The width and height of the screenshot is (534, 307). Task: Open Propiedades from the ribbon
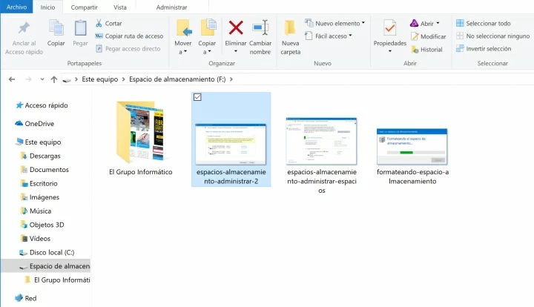coord(389,30)
